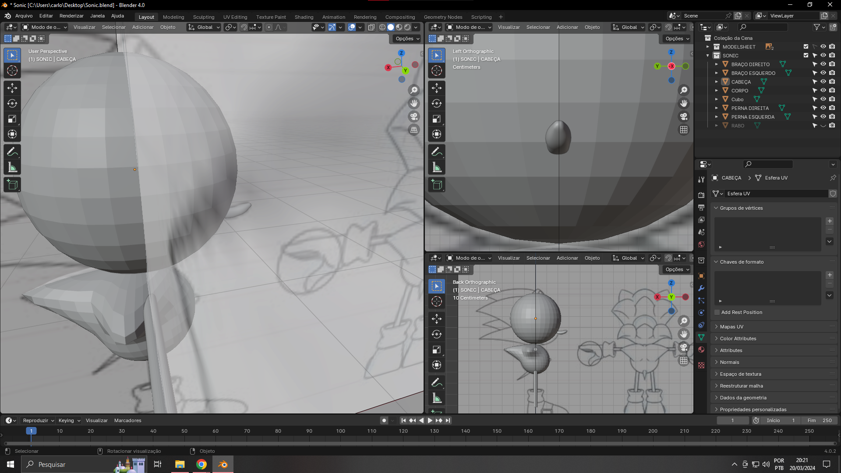This screenshot has width=841, height=473.
Task: Open the Modifiers properties tab
Action: pyautogui.click(x=701, y=288)
